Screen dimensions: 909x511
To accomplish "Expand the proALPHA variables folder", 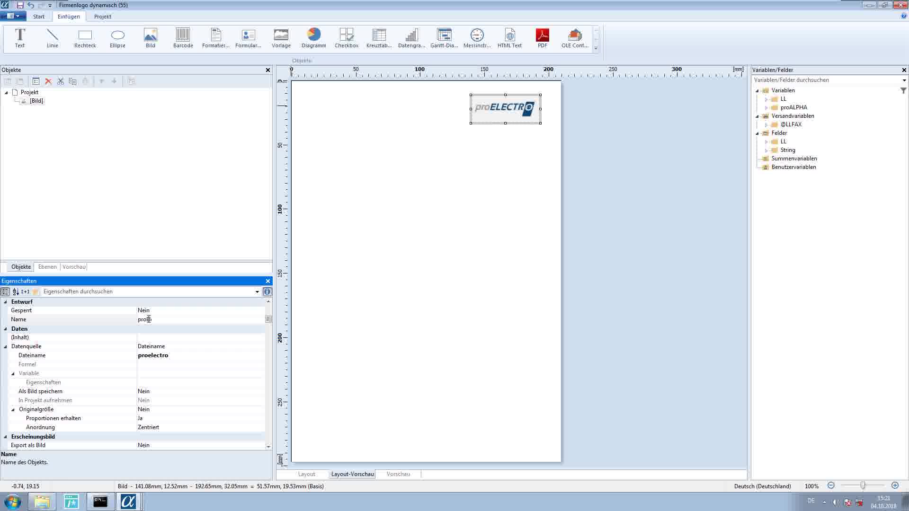I will [x=766, y=108].
